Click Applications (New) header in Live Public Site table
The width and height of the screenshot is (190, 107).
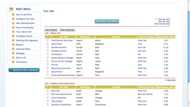tap(166, 37)
